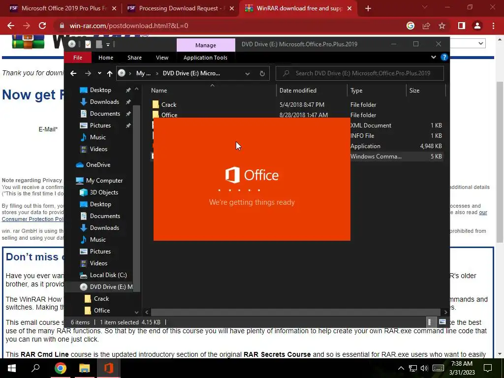This screenshot has width=504, height=378.
Task: Open the Windows Start menu
Action: (x=12, y=368)
